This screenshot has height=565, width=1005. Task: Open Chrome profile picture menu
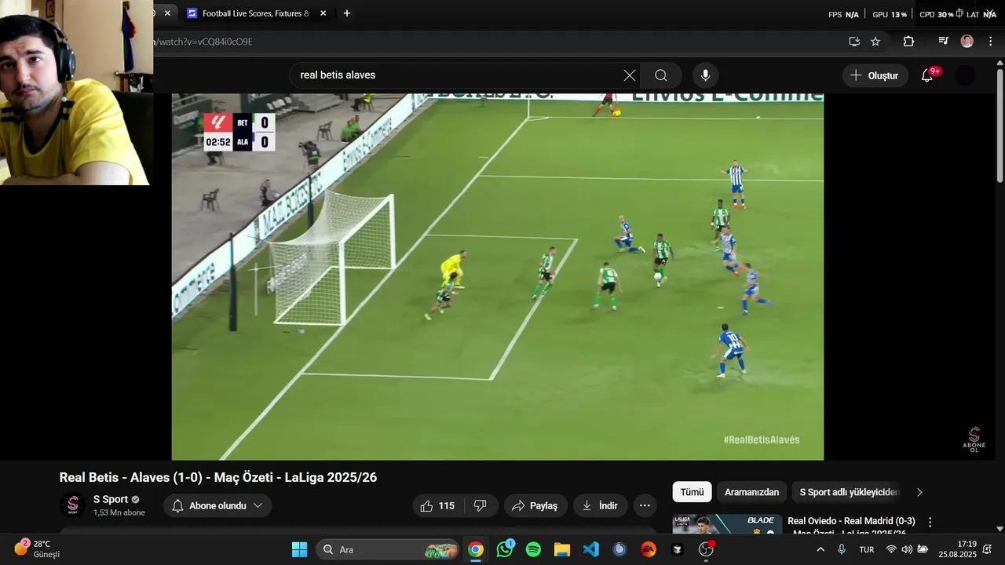[967, 42]
